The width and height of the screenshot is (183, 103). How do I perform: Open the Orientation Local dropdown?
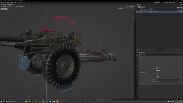(x=11, y=6)
